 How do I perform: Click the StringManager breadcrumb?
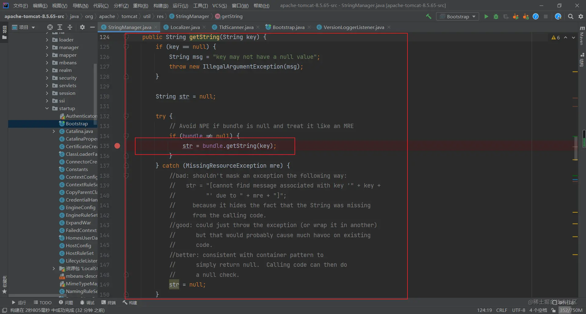click(x=189, y=16)
